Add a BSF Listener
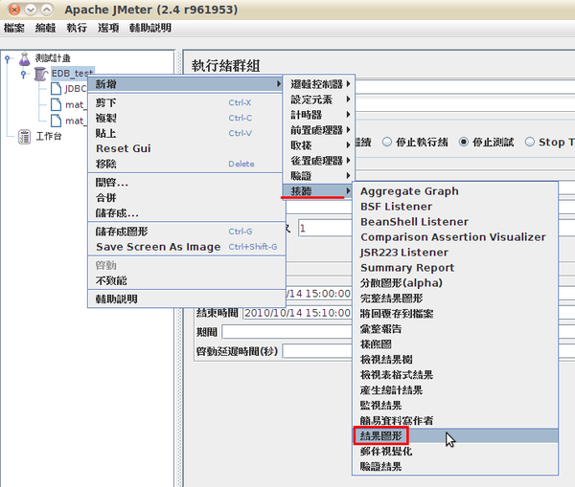The width and height of the screenshot is (575, 487). coord(455,207)
